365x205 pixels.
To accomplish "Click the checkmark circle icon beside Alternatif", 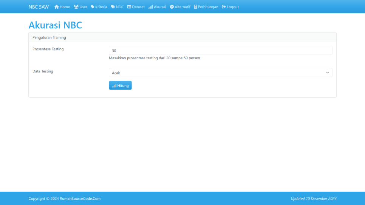I will point(172,7).
